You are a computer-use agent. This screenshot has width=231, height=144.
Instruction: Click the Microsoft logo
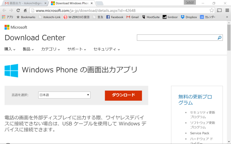click(x=16, y=27)
